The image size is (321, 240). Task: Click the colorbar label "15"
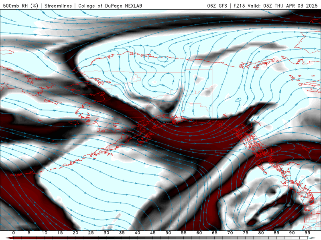[60, 233]
